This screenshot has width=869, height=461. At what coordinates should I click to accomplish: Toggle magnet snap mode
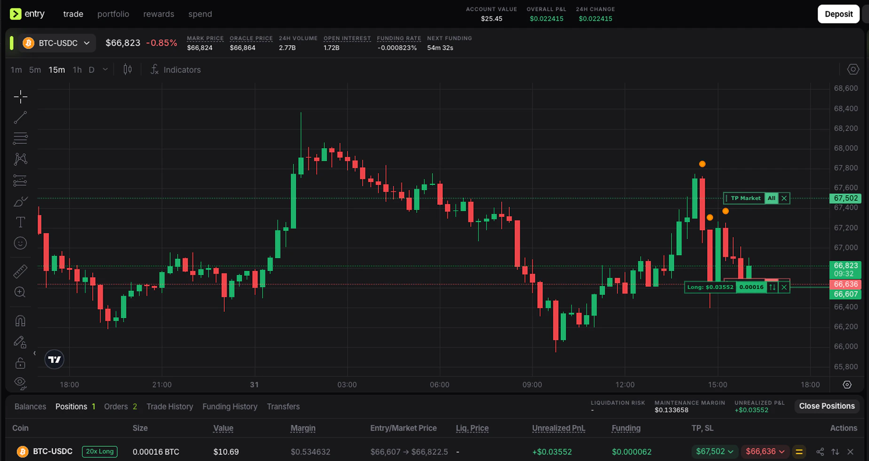coord(20,321)
